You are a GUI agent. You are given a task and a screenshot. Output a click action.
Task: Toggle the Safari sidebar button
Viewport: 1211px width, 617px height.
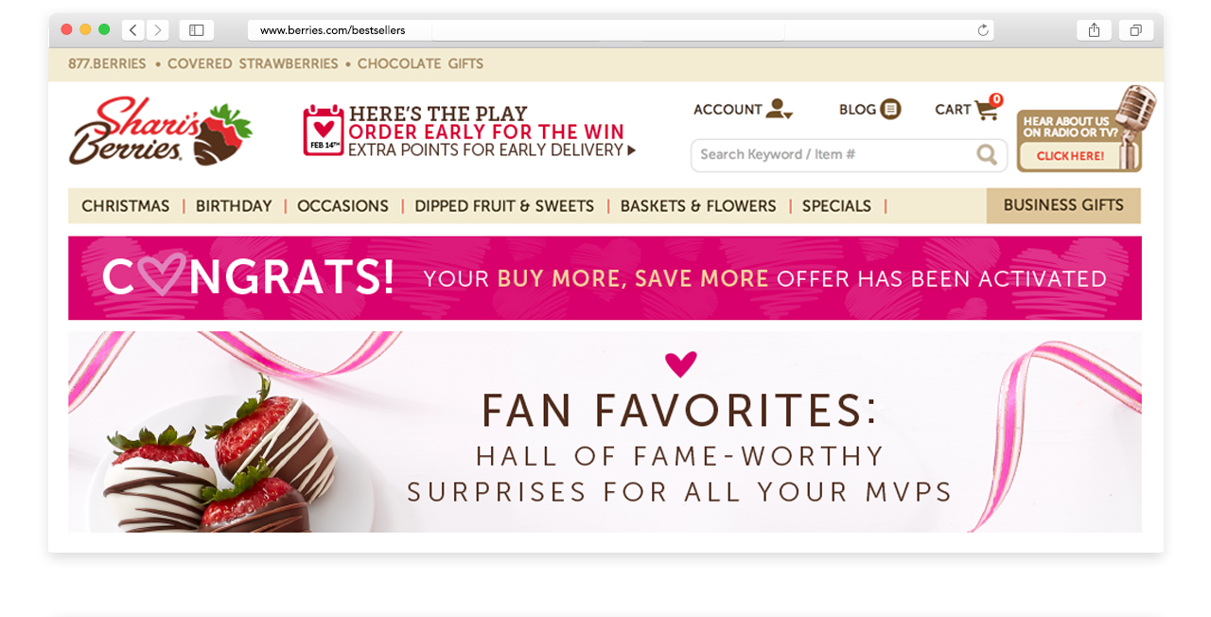(x=196, y=30)
